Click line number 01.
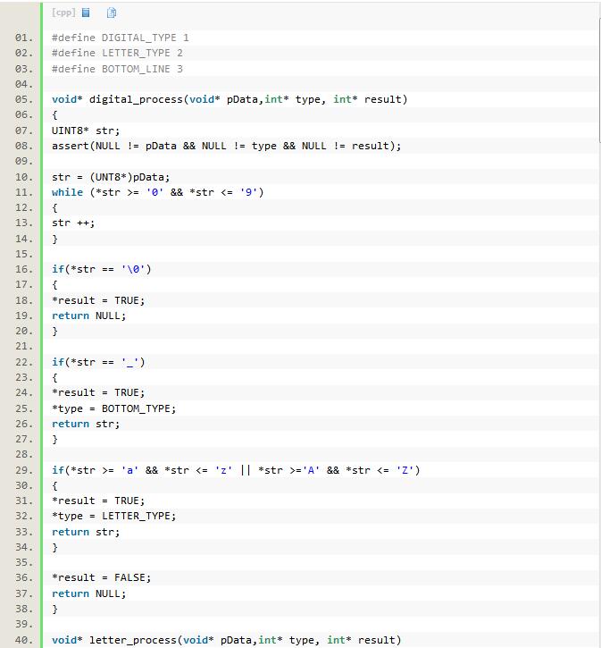601x648 pixels. (x=24, y=38)
